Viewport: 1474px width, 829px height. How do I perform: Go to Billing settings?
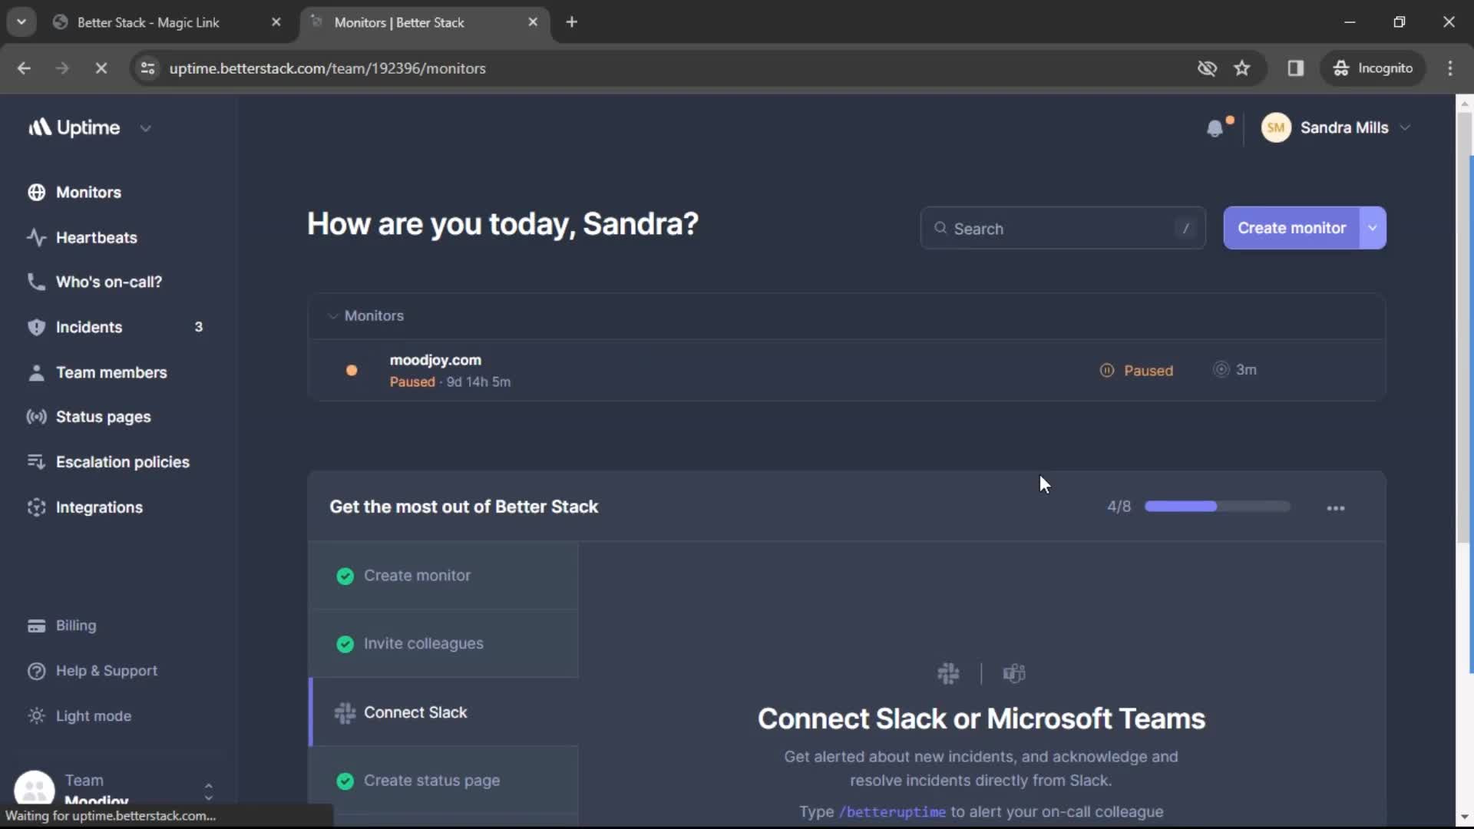[76, 626]
